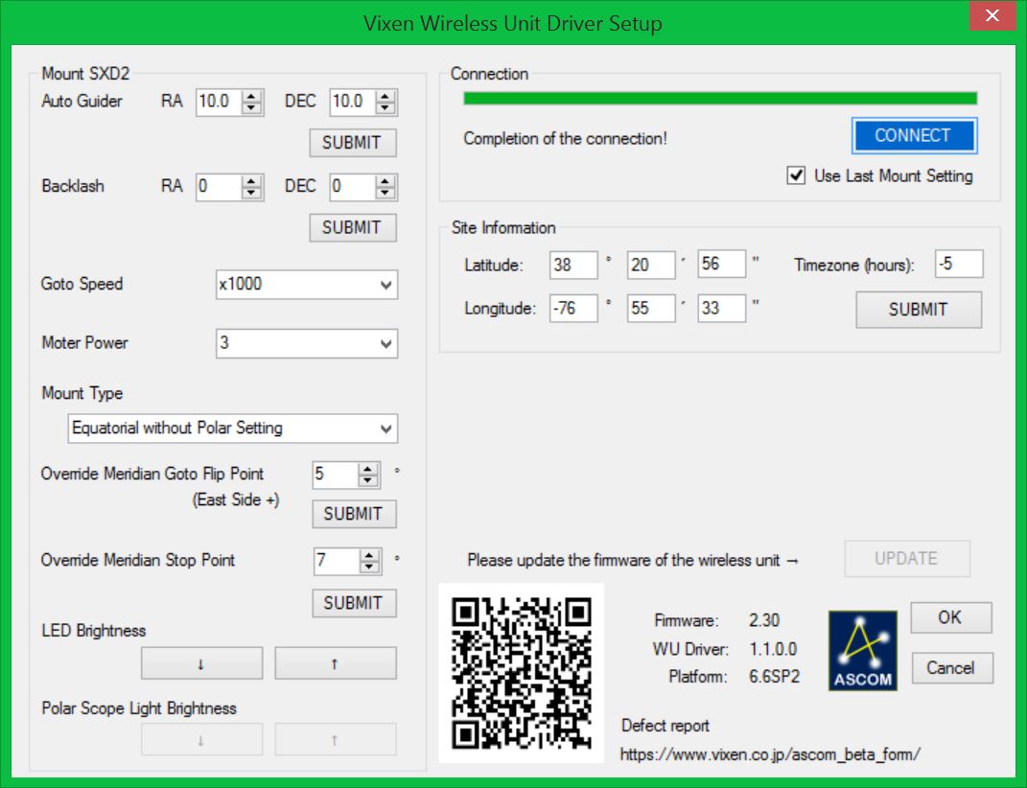Decrease LED Brightness with down arrow
The image size is (1027, 788).
pos(201,663)
